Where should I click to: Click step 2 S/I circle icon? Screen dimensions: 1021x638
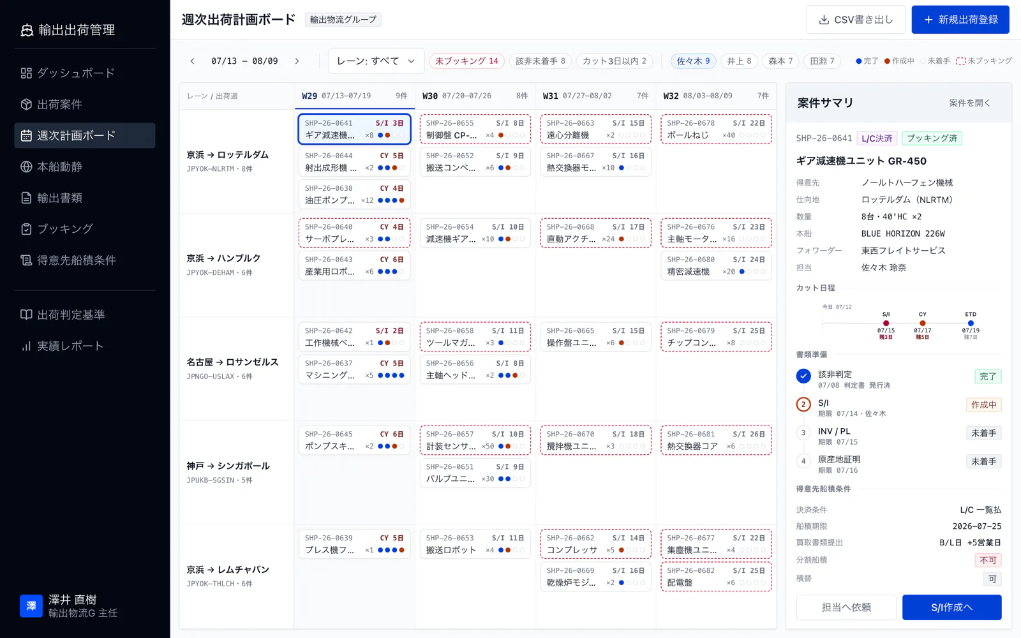803,404
